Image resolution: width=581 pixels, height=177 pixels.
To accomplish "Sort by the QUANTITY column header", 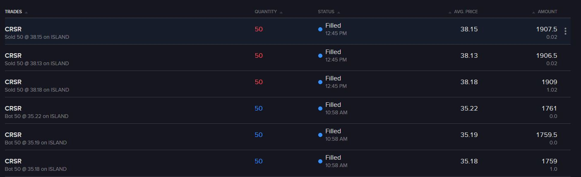I will click(x=266, y=12).
